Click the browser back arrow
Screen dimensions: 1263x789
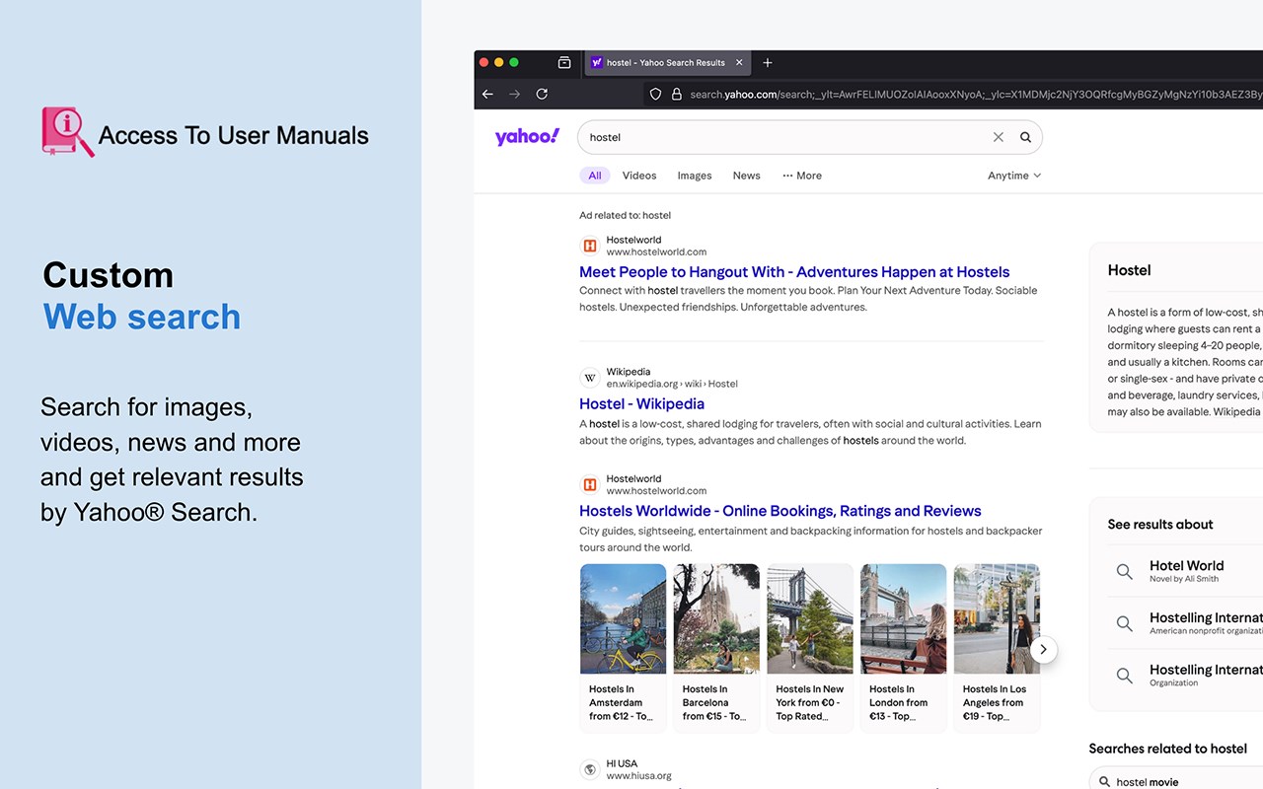coord(487,94)
